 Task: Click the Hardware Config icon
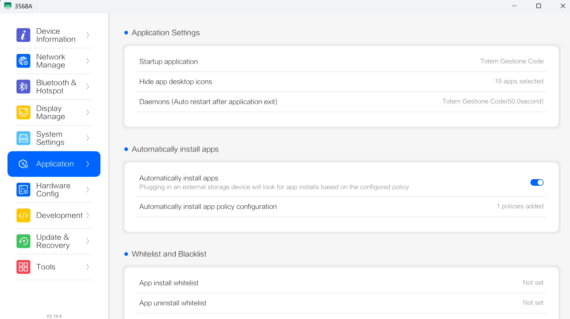[23, 190]
